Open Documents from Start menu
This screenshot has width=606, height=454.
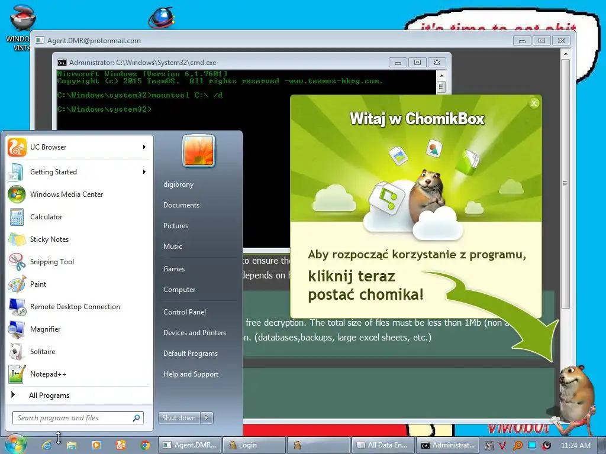[x=181, y=205]
